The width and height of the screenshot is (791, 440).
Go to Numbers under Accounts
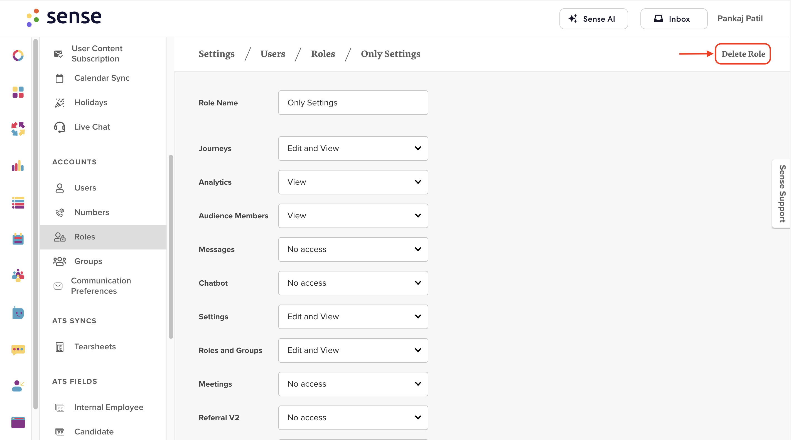click(x=92, y=212)
